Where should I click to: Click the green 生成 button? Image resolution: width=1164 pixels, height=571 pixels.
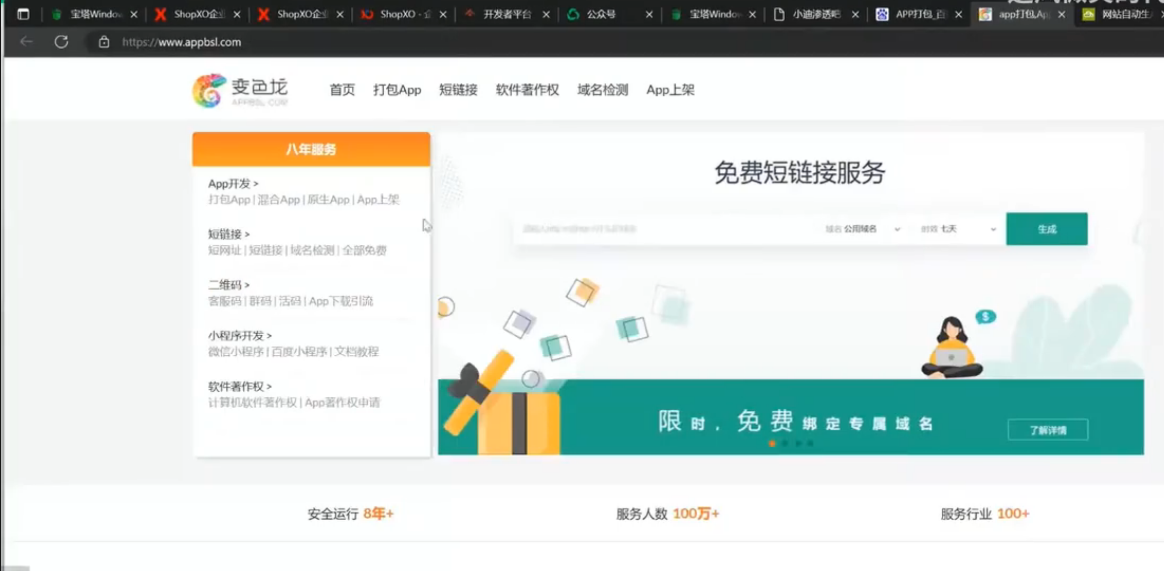point(1047,229)
